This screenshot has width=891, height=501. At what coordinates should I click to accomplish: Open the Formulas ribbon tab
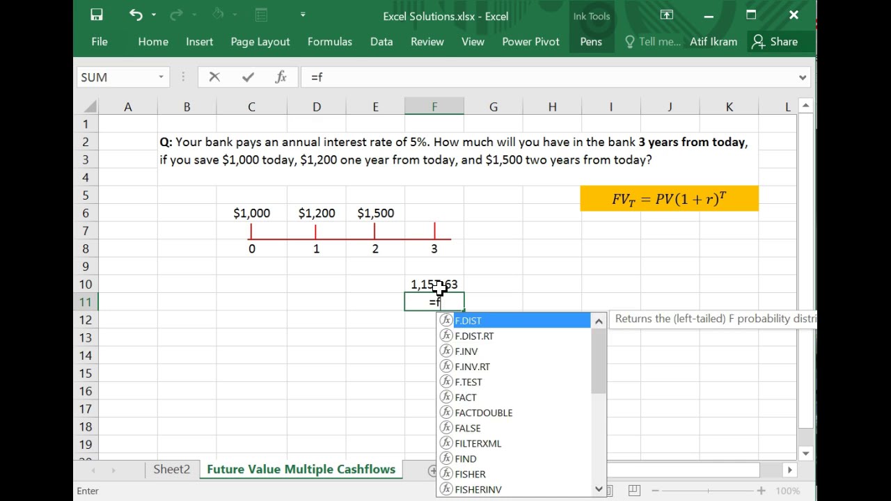coord(330,42)
